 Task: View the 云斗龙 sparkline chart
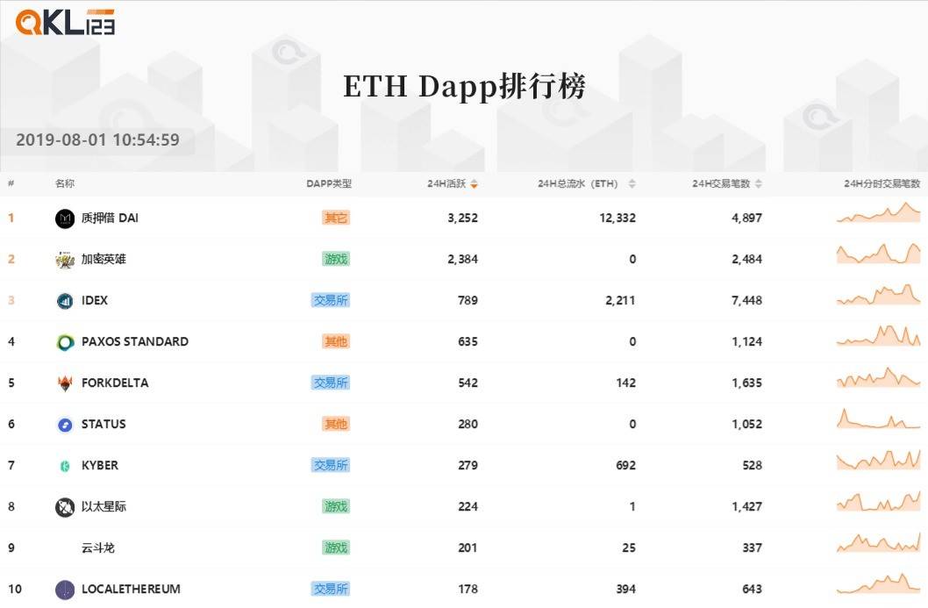878,541
